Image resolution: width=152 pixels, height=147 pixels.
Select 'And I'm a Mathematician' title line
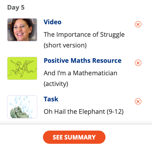pyautogui.click(x=81, y=73)
